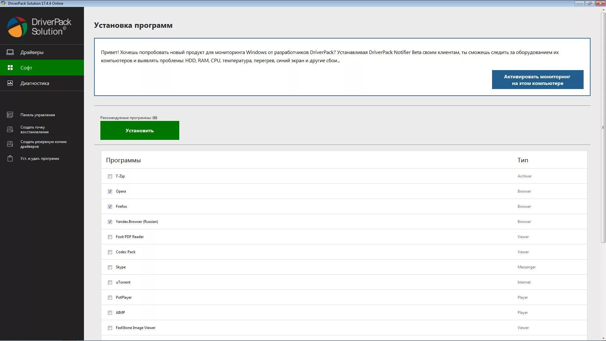Image resolution: width=606 pixels, height=341 pixels.
Task: Check the uTorrent checkbox
Action: point(110,282)
